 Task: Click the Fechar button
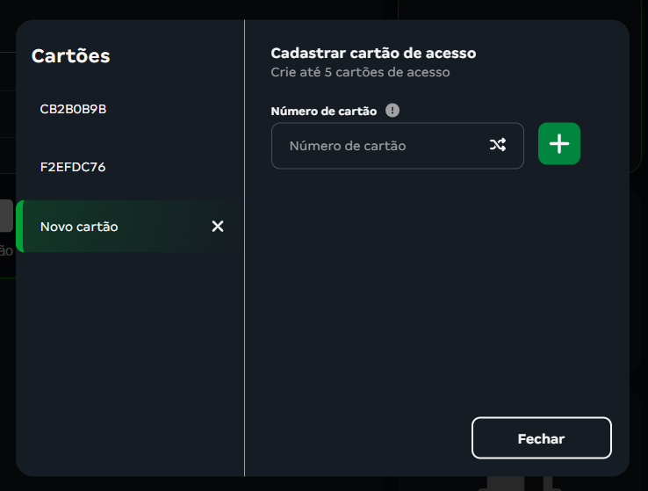pos(541,438)
